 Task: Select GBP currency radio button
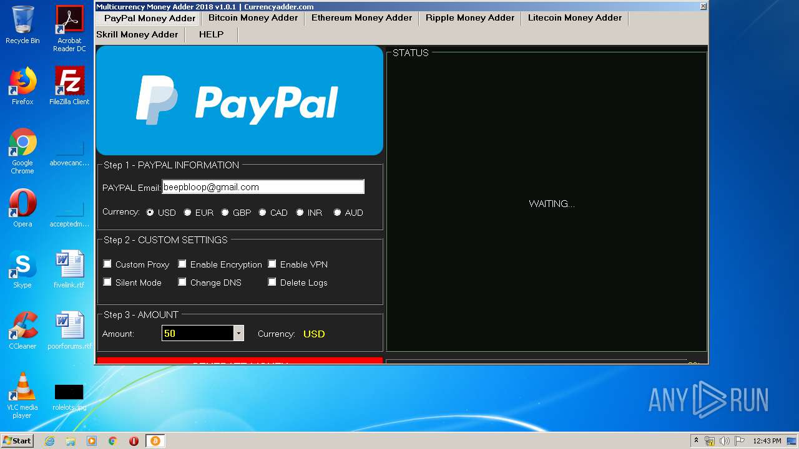pos(225,213)
